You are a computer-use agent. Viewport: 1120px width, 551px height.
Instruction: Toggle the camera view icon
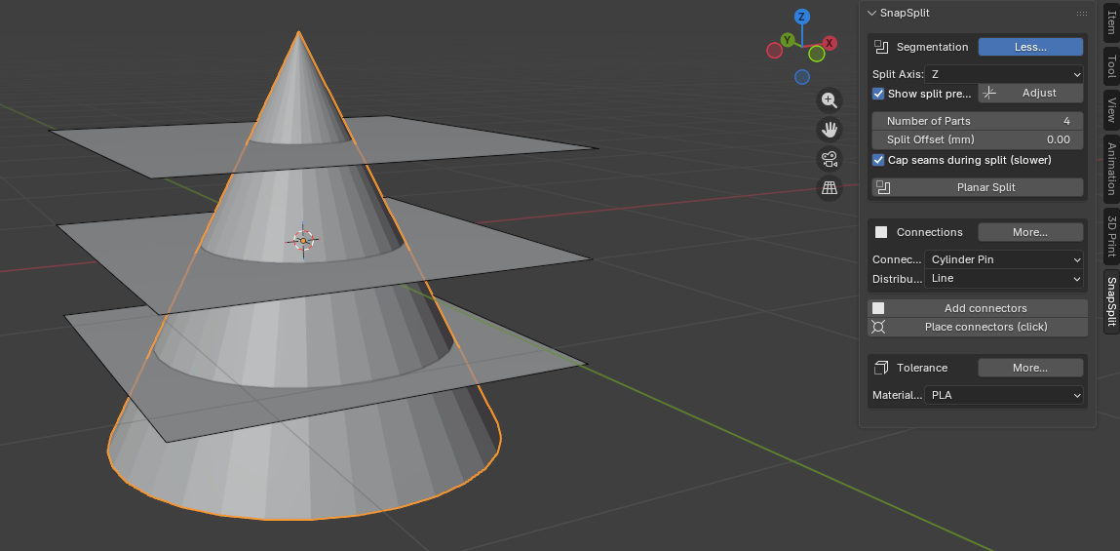[830, 159]
